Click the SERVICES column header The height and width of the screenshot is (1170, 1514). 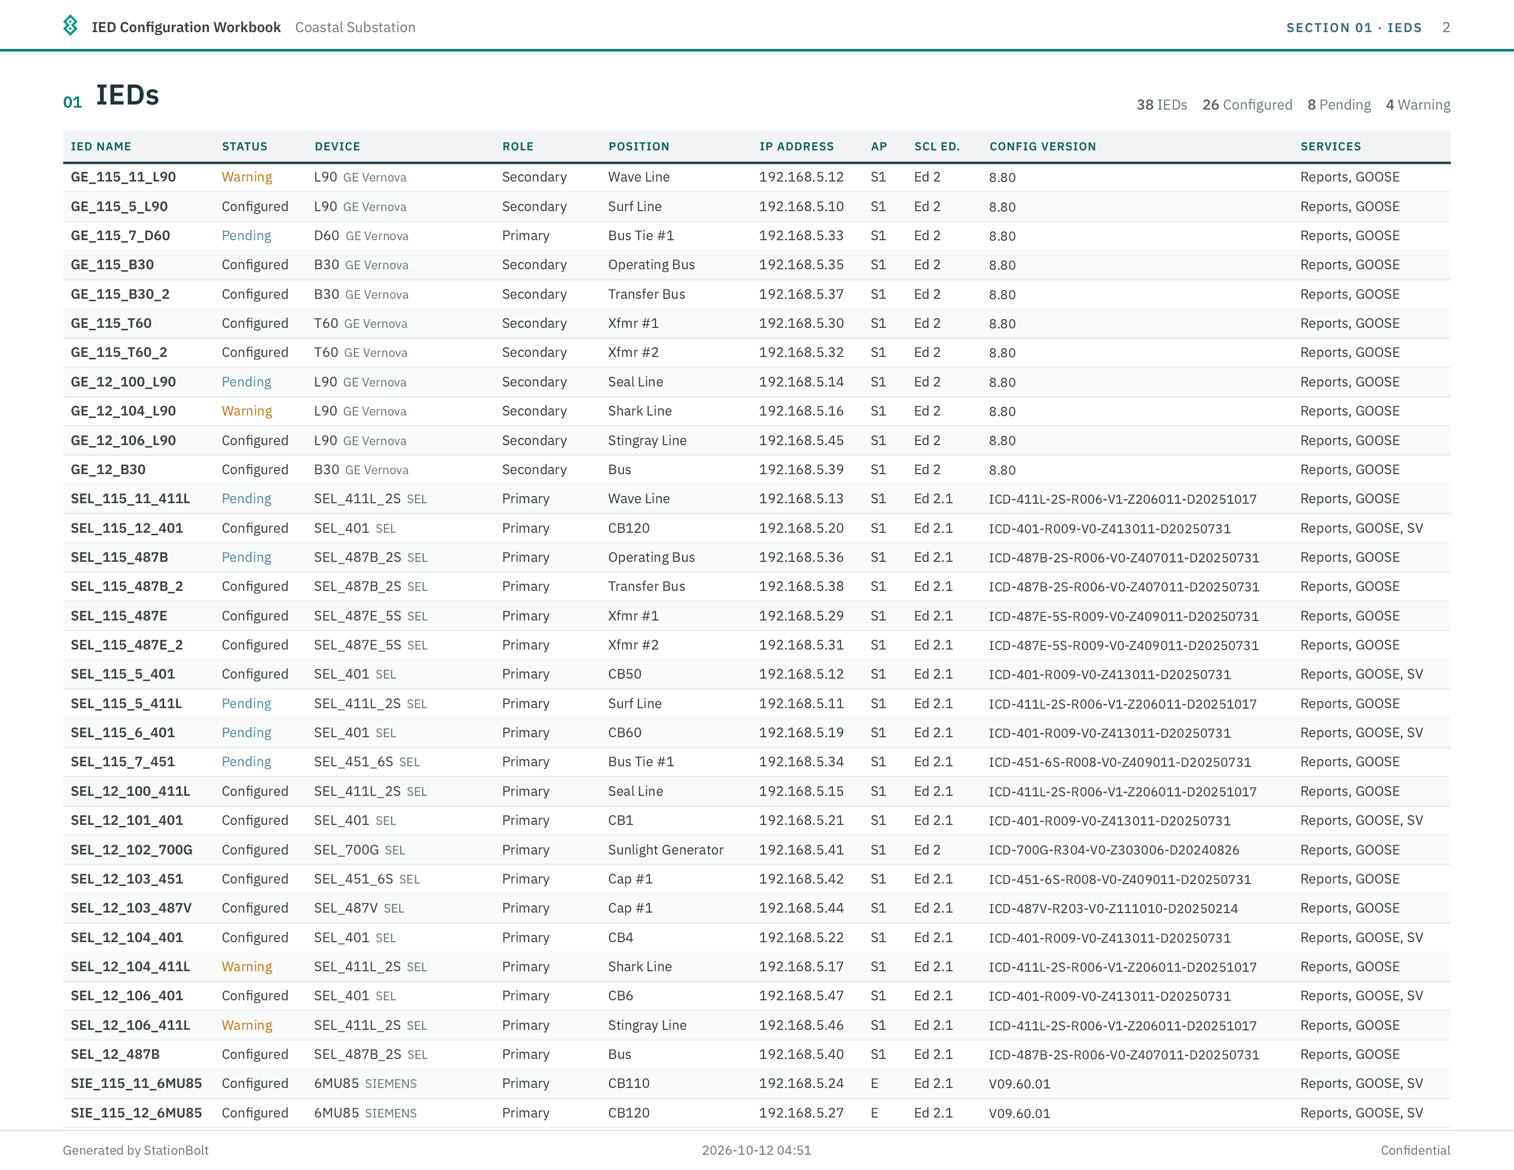pos(1330,146)
